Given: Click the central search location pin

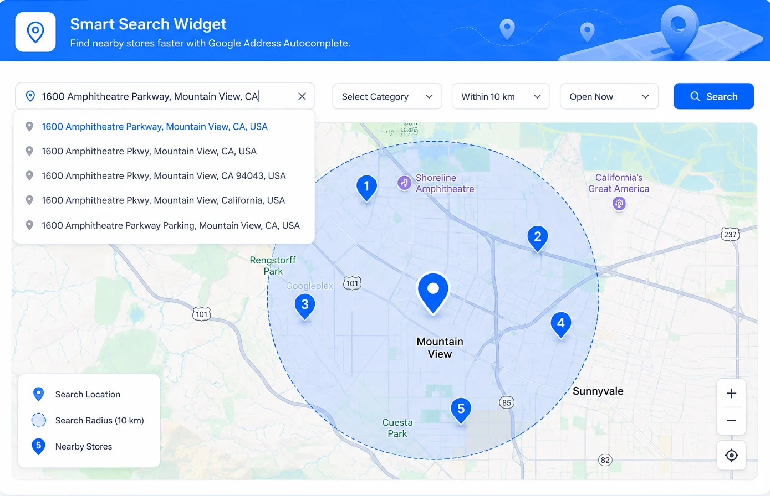Looking at the screenshot, I should (x=433, y=293).
